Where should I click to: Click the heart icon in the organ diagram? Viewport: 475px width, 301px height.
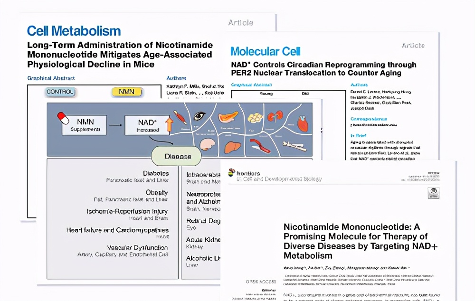click(303, 123)
